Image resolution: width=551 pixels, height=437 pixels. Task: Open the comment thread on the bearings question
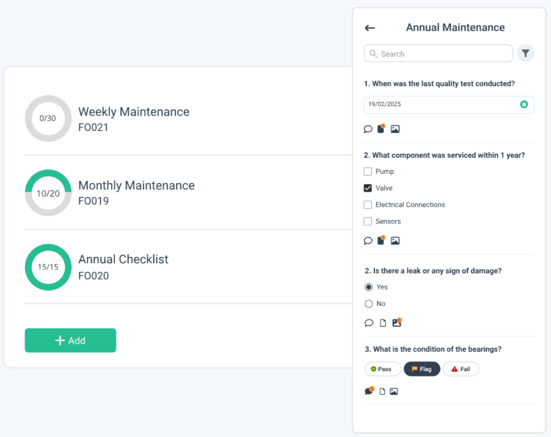click(369, 391)
